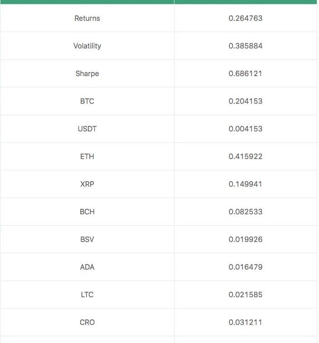Select the BSV weight 0.019926

point(245,239)
